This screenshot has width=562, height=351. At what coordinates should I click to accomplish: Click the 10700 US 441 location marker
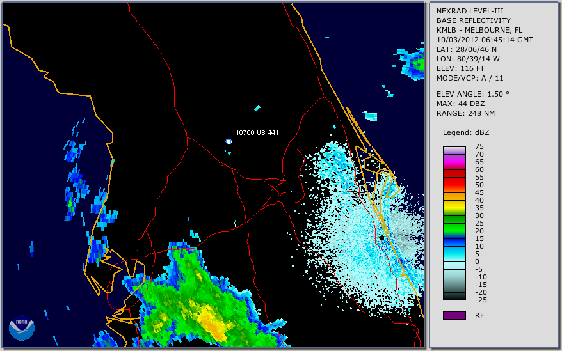pyautogui.click(x=229, y=141)
